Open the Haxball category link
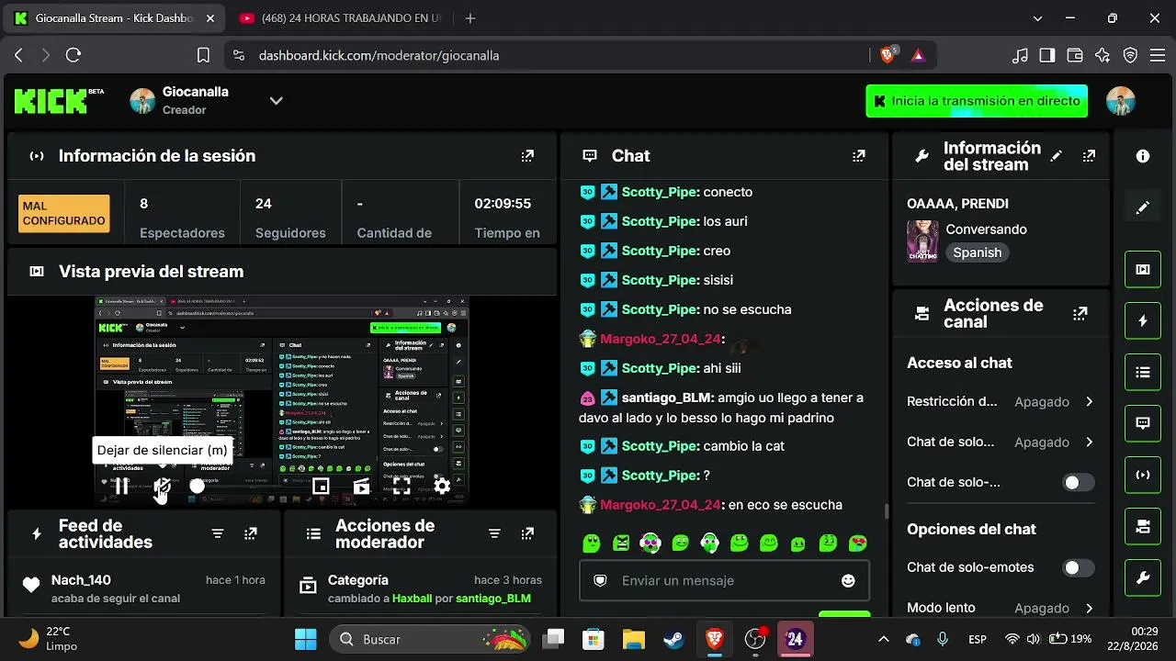This screenshot has width=1176, height=661. tap(413, 599)
